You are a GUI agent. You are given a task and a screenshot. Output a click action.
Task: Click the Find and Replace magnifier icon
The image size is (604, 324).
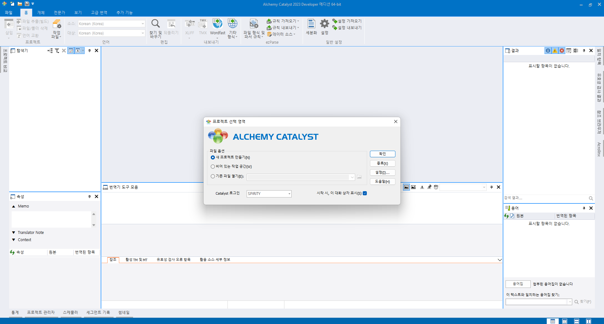tap(156, 24)
